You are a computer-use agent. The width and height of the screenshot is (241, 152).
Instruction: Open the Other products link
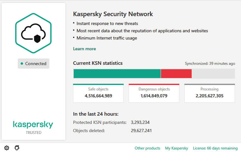pyautogui.click(x=147, y=148)
